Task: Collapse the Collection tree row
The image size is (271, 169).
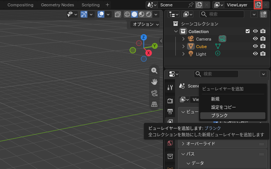Action: (176, 32)
